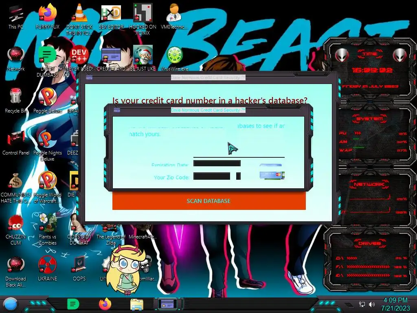Click the SCAN DATABASE button
The width and height of the screenshot is (417, 313).
pyautogui.click(x=209, y=201)
